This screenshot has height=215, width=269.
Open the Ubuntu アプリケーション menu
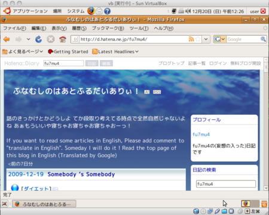tap(26, 11)
